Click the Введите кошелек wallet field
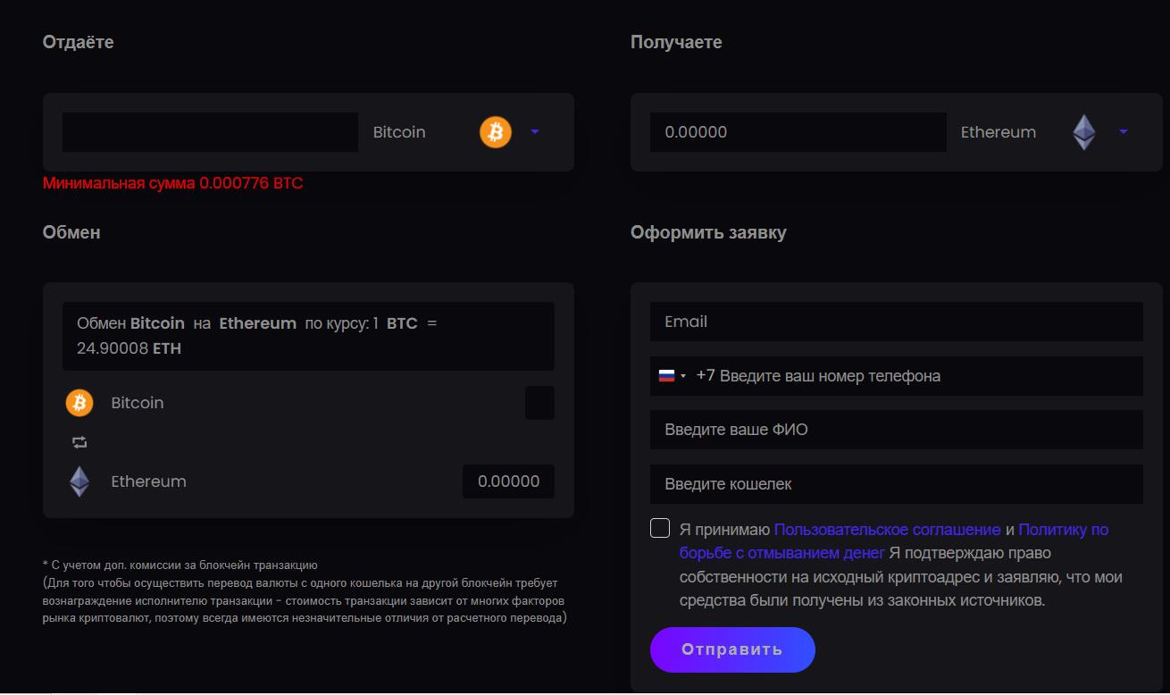This screenshot has height=695, width=1170. click(x=897, y=484)
